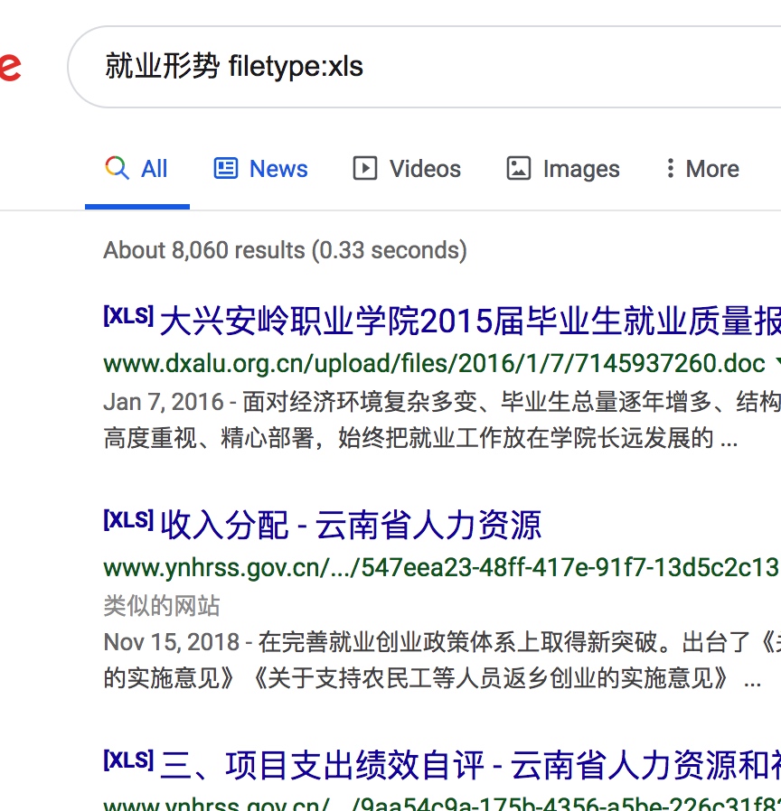Click the www.dxalu.org.cn URL text
This screenshot has height=811, width=781.
pyautogui.click(x=434, y=364)
